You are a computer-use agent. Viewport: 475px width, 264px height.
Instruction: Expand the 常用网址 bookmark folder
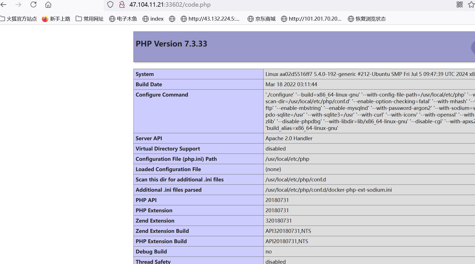(x=90, y=19)
